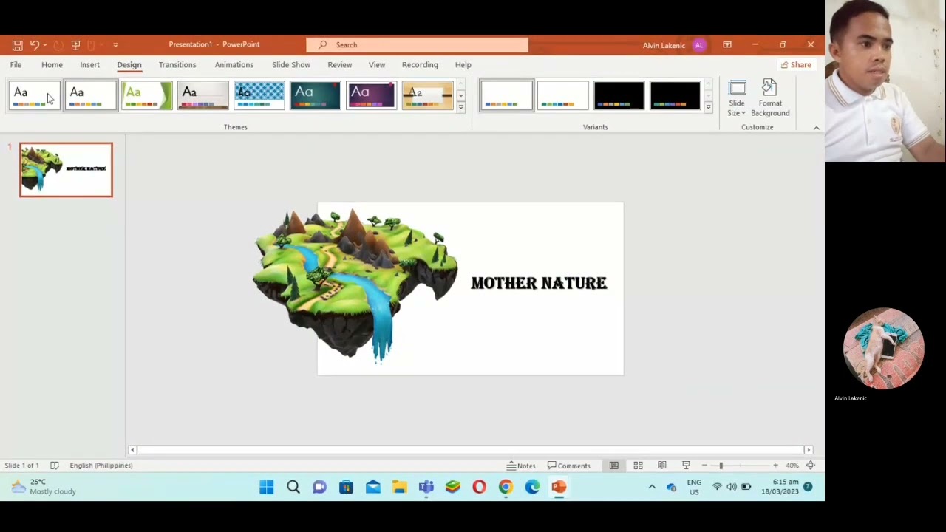Switch to Normal view icon
The width and height of the screenshot is (946, 532).
(x=614, y=465)
